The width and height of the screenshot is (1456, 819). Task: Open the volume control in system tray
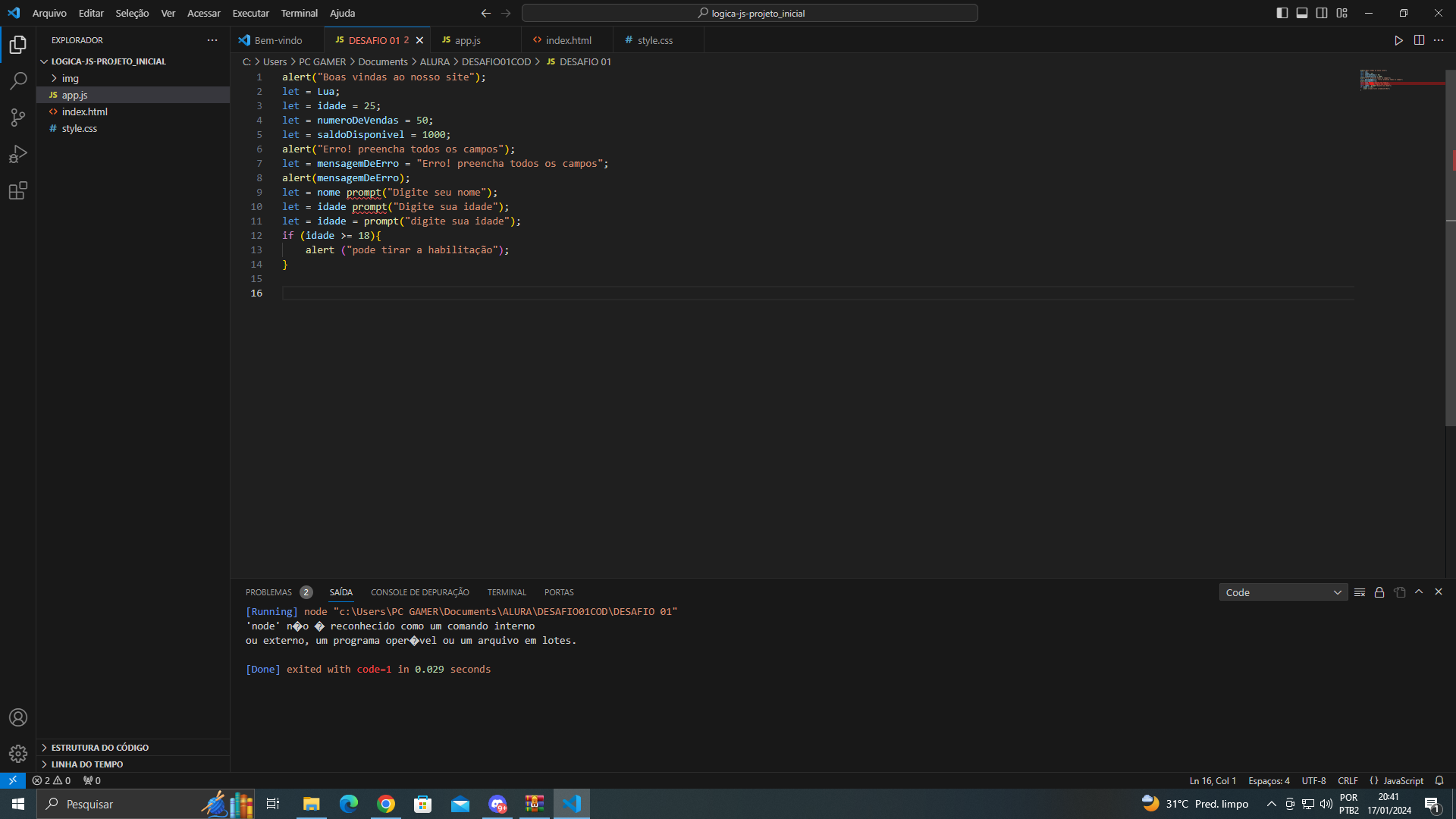coord(1326,804)
